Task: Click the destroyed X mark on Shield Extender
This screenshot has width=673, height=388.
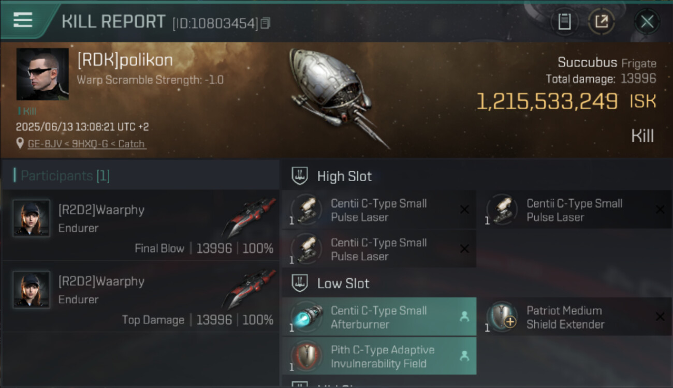Action: tap(660, 317)
